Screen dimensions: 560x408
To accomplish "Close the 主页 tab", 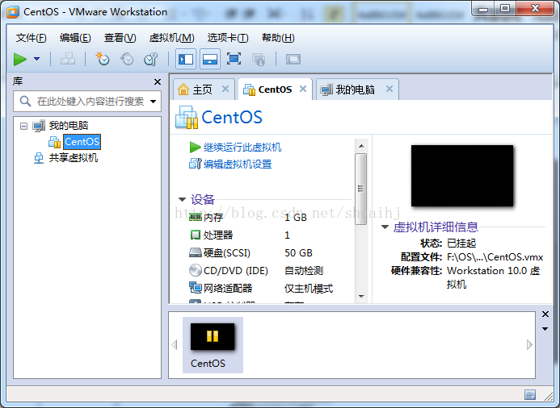I will (225, 89).
